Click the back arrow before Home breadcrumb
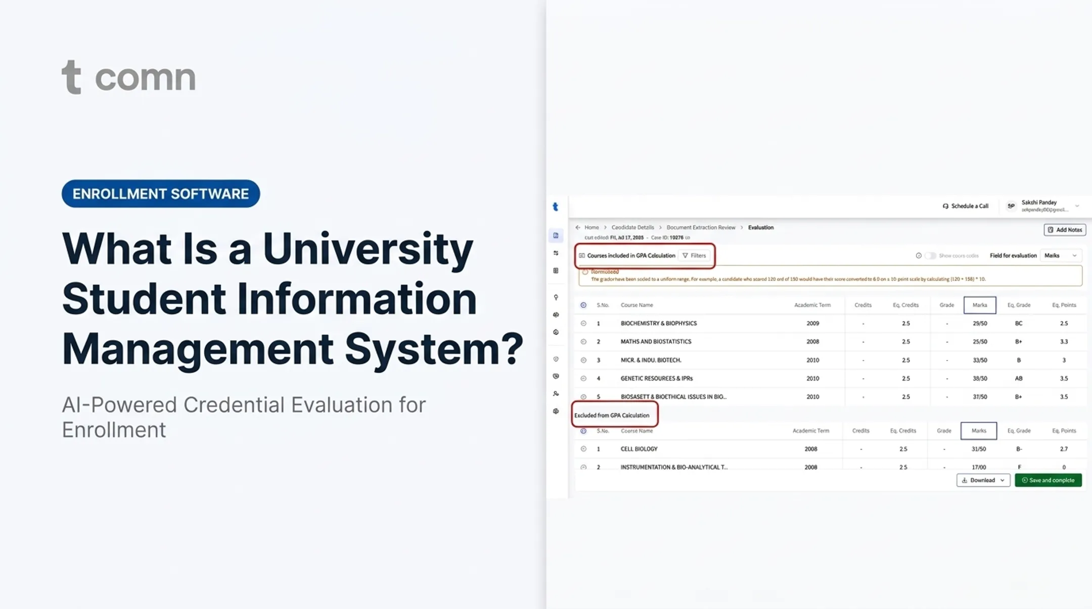This screenshot has height=609, width=1092. pyautogui.click(x=578, y=227)
